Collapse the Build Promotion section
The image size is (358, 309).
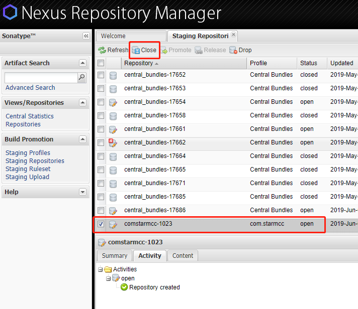[82, 139]
